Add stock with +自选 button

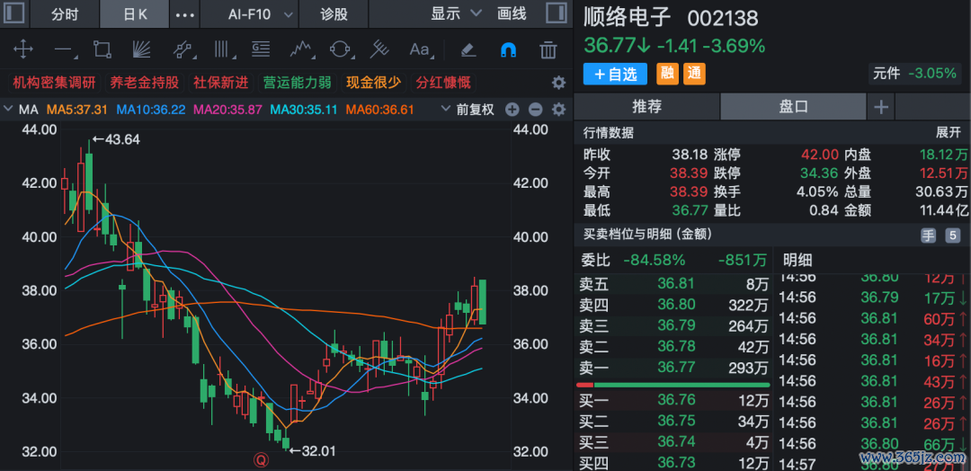615,75
